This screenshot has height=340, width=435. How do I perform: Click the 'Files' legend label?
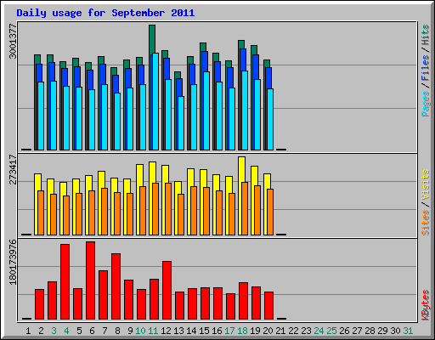425,68
